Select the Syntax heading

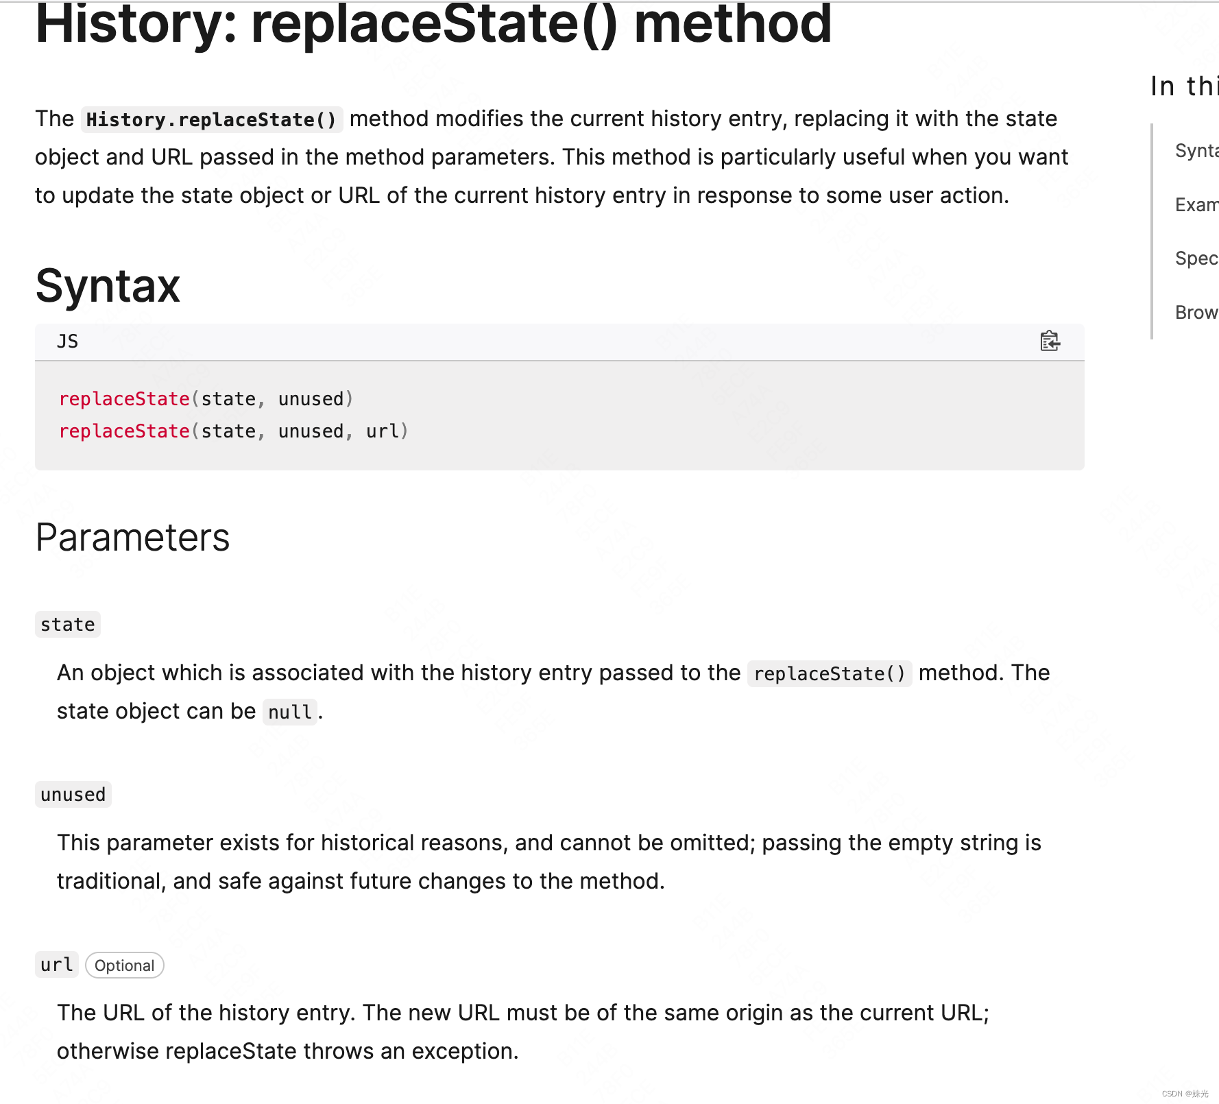tap(108, 285)
